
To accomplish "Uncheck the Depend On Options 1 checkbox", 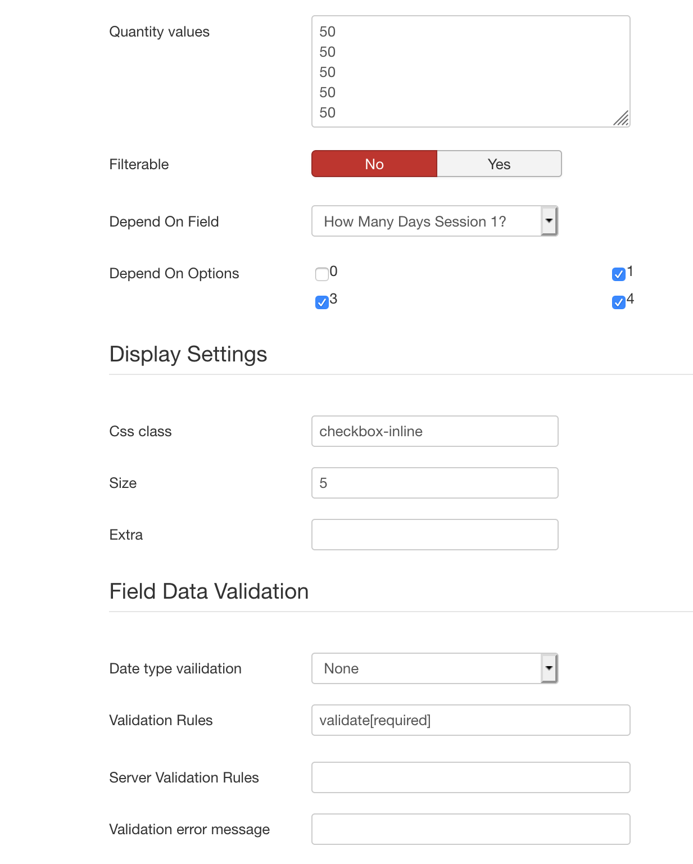I will 619,274.
